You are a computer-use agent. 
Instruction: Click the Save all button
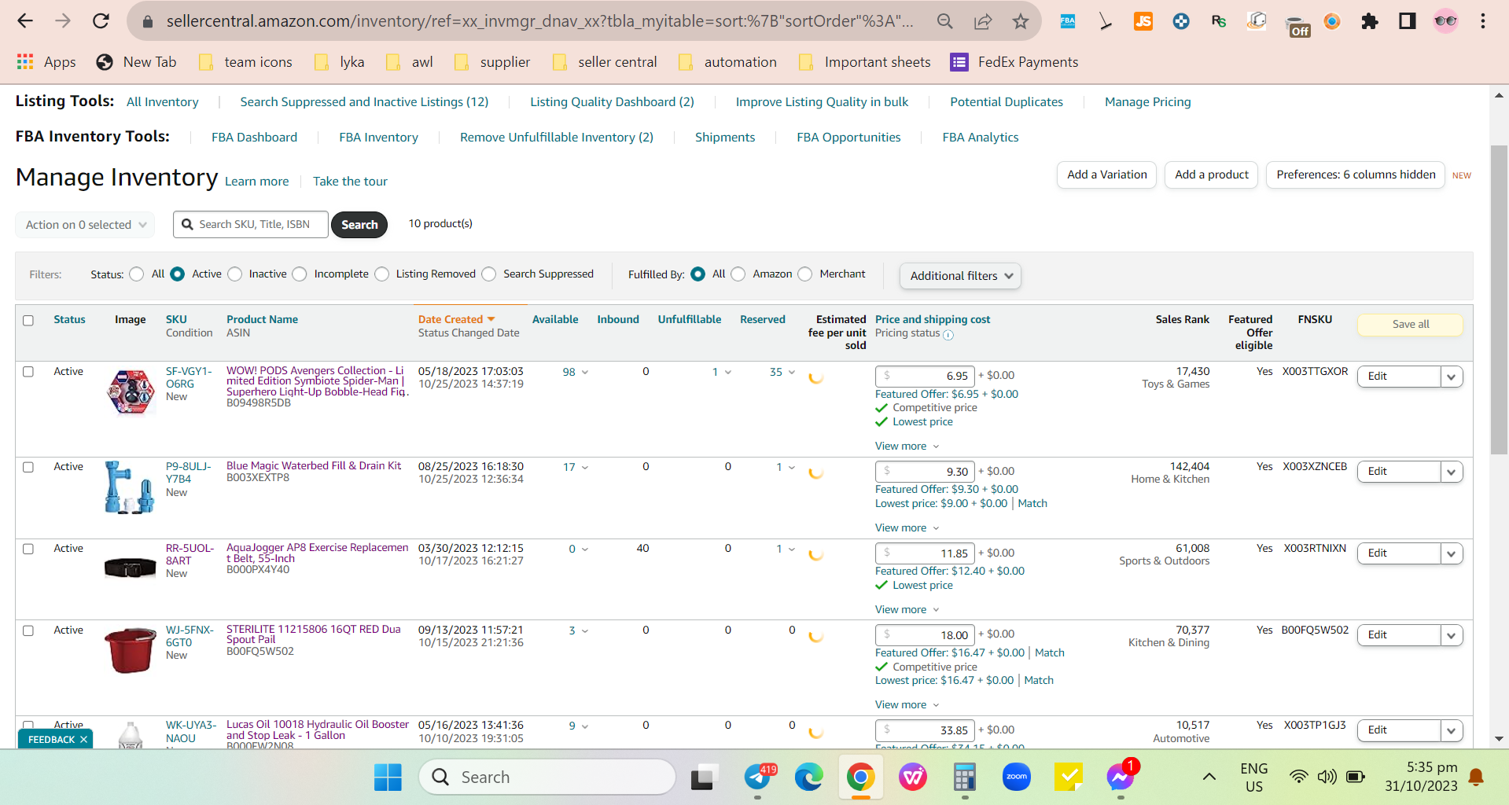(x=1410, y=325)
